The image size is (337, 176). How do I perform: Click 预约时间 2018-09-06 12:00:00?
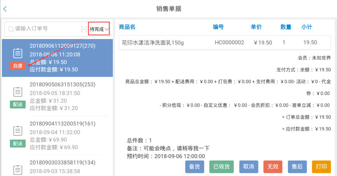166,156
